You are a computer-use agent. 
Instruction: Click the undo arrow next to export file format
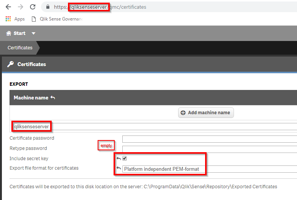(119, 168)
